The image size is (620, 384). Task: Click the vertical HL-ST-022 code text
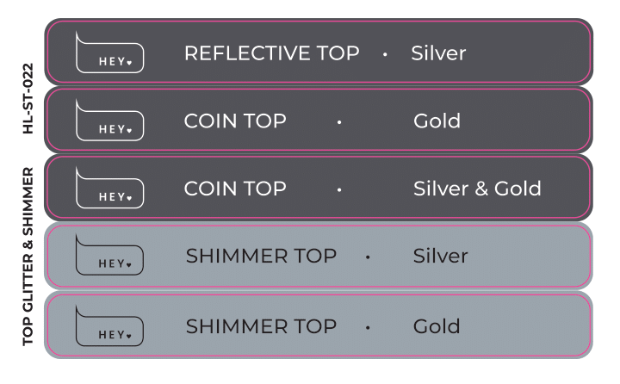pos(28,98)
